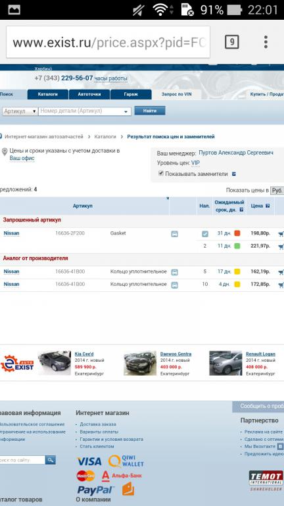284x506 pixels.
Task: Open the Daewoo Gentra car photo
Action: tap(140, 363)
